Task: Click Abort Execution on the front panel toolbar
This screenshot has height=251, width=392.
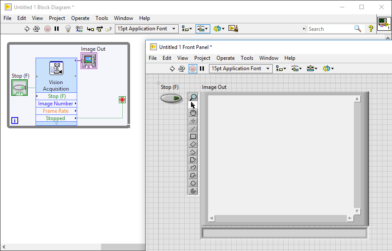Action: click(x=192, y=68)
